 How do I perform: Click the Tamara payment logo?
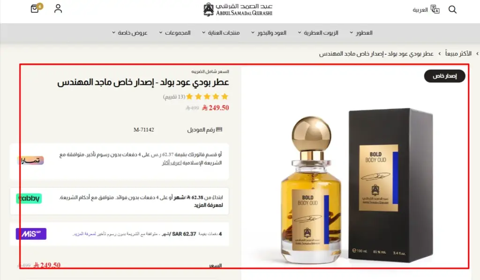30,161
